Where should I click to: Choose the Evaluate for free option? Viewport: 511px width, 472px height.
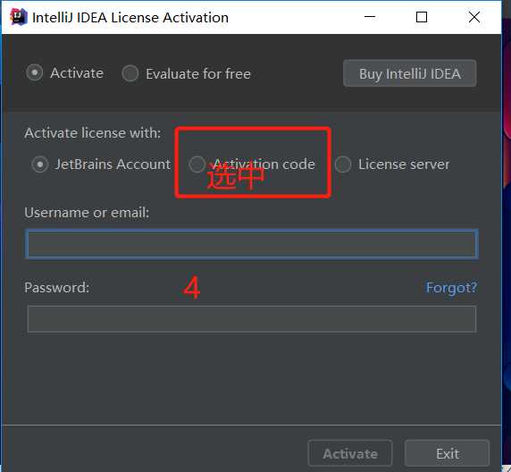[130, 73]
